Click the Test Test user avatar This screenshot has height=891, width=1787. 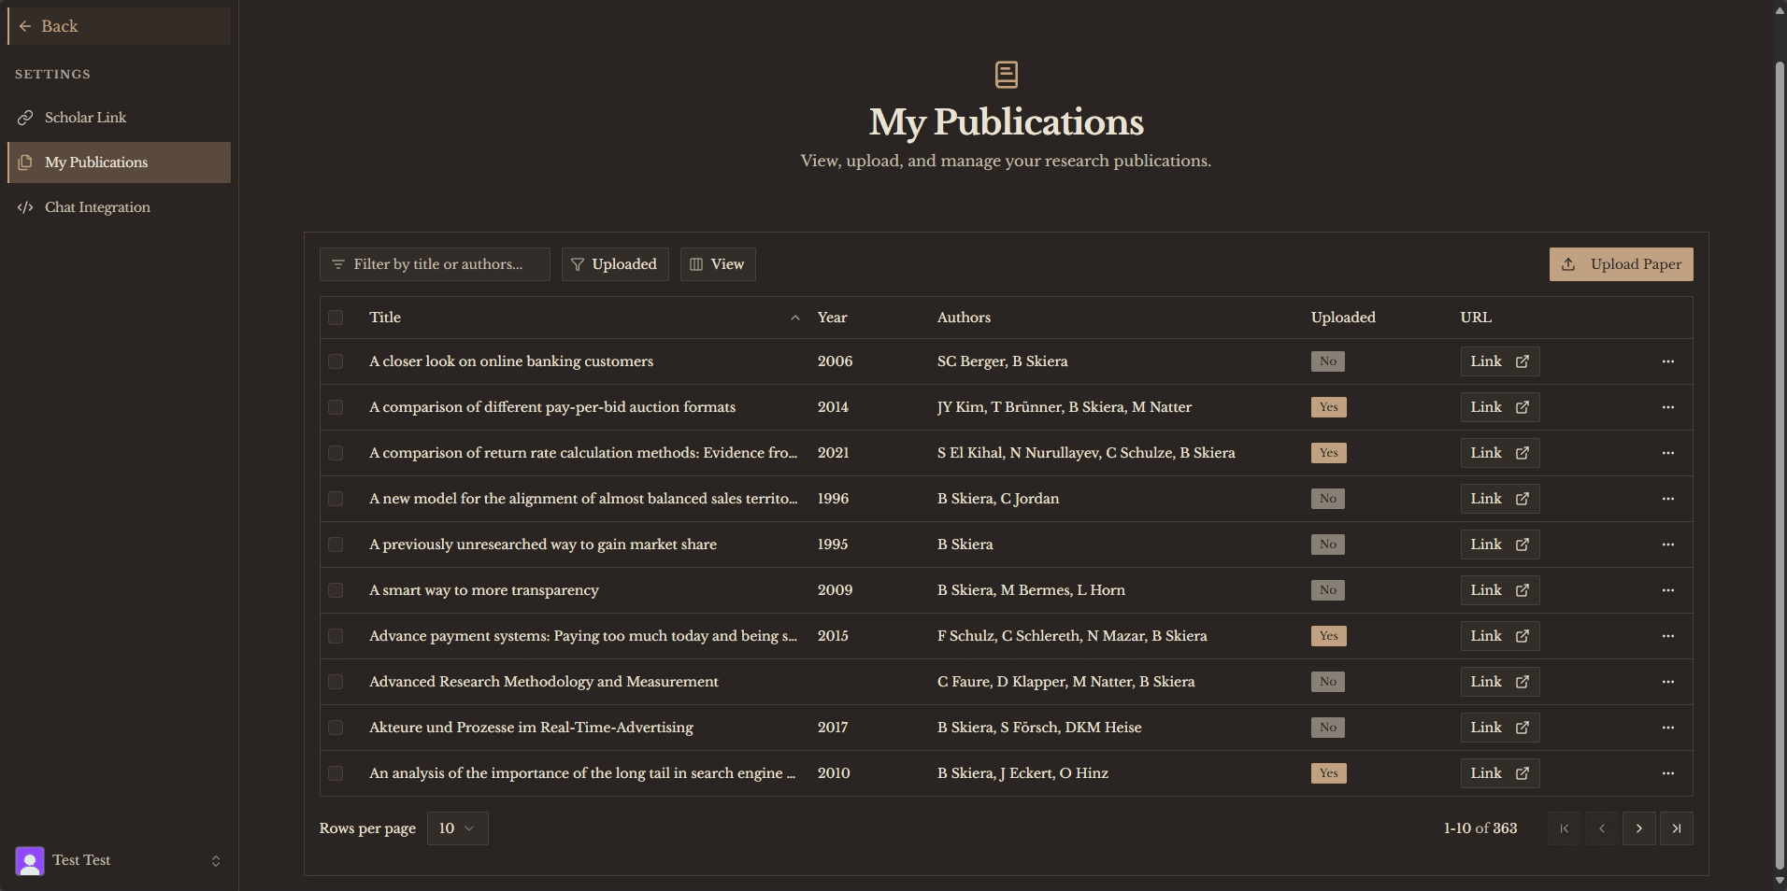point(30,860)
